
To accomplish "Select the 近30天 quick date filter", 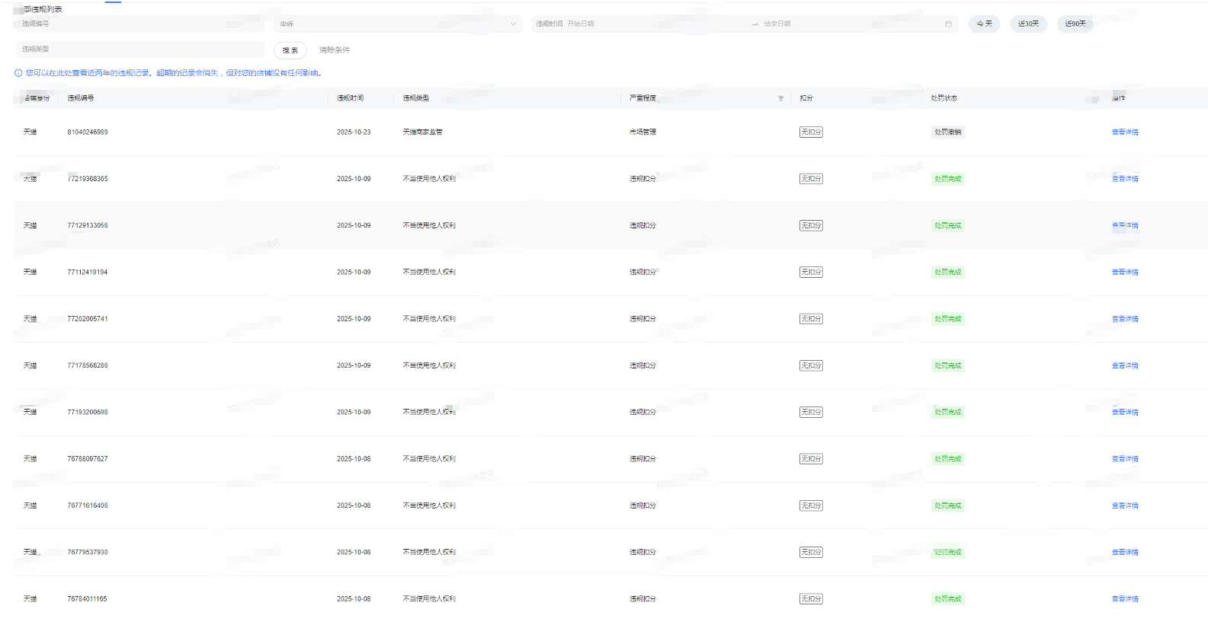I will point(1028,24).
